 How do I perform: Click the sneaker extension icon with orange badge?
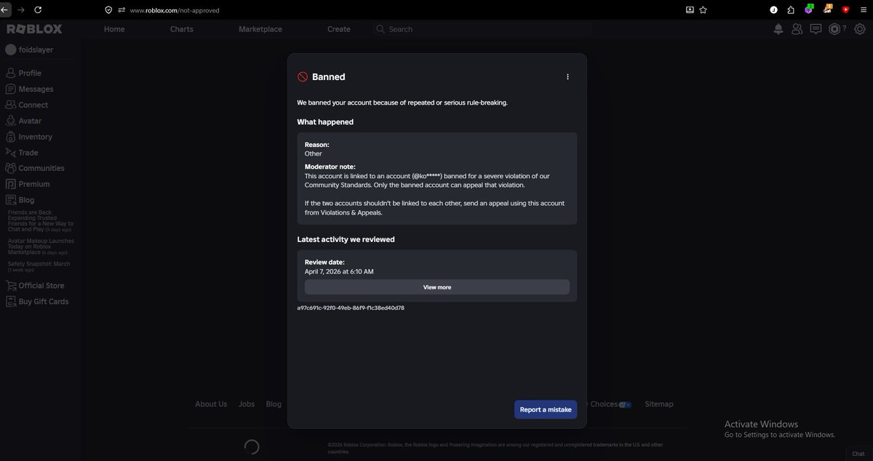[x=827, y=9]
